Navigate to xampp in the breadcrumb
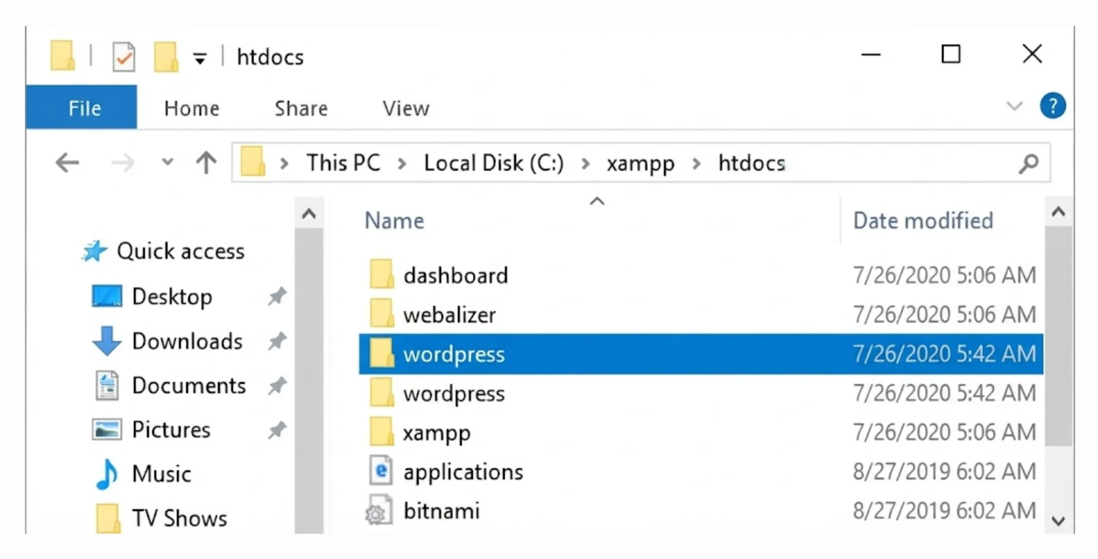Image resolution: width=1098 pixels, height=559 pixels. click(640, 164)
